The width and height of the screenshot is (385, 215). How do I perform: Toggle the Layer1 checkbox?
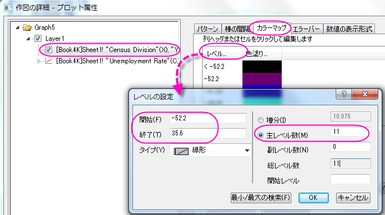coord(38,39)
